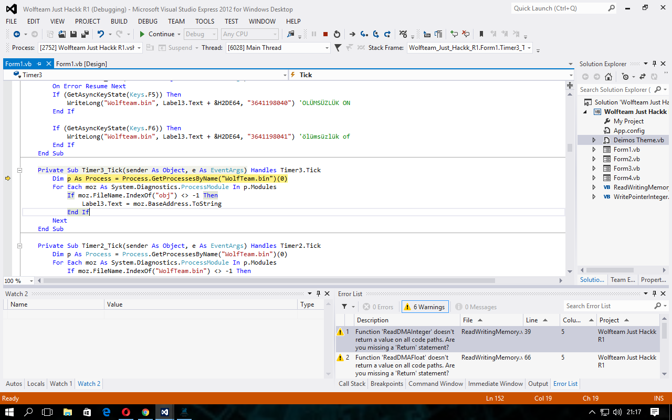Open the Process dropdown
672x420 pixels.
[139, 48]
